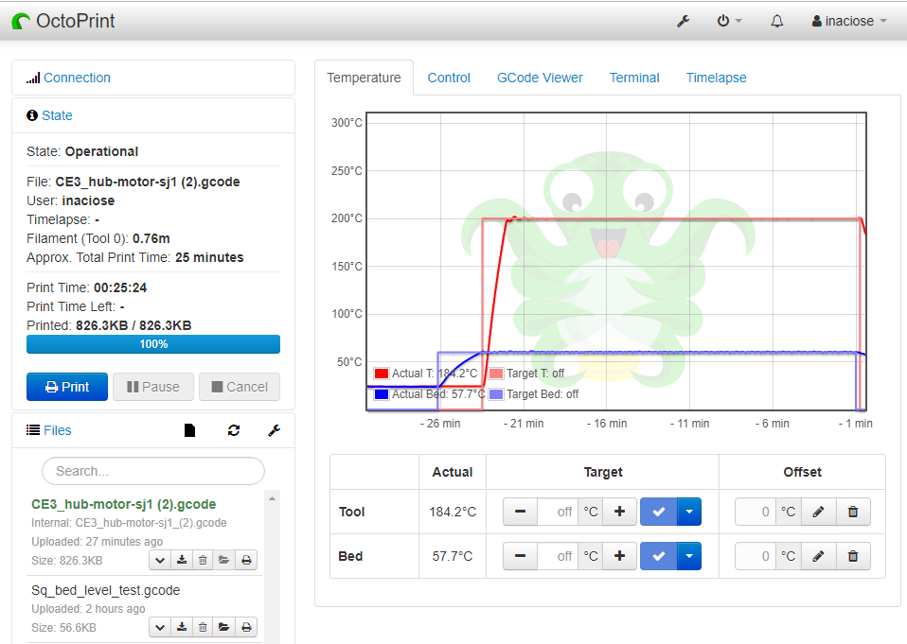Show notifications via the bell icon
Screen dimensions: 907x644
tap(777, 22)
